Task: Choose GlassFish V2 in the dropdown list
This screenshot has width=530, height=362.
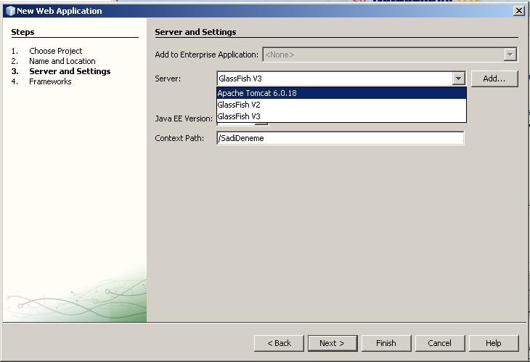Action: click(341, 105)
